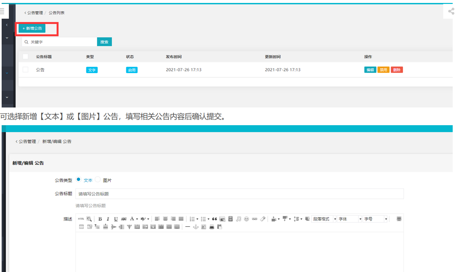Click the 关键字 search input field
The width and height of the screenshot is (455, 272).
[x=62, y=42]
